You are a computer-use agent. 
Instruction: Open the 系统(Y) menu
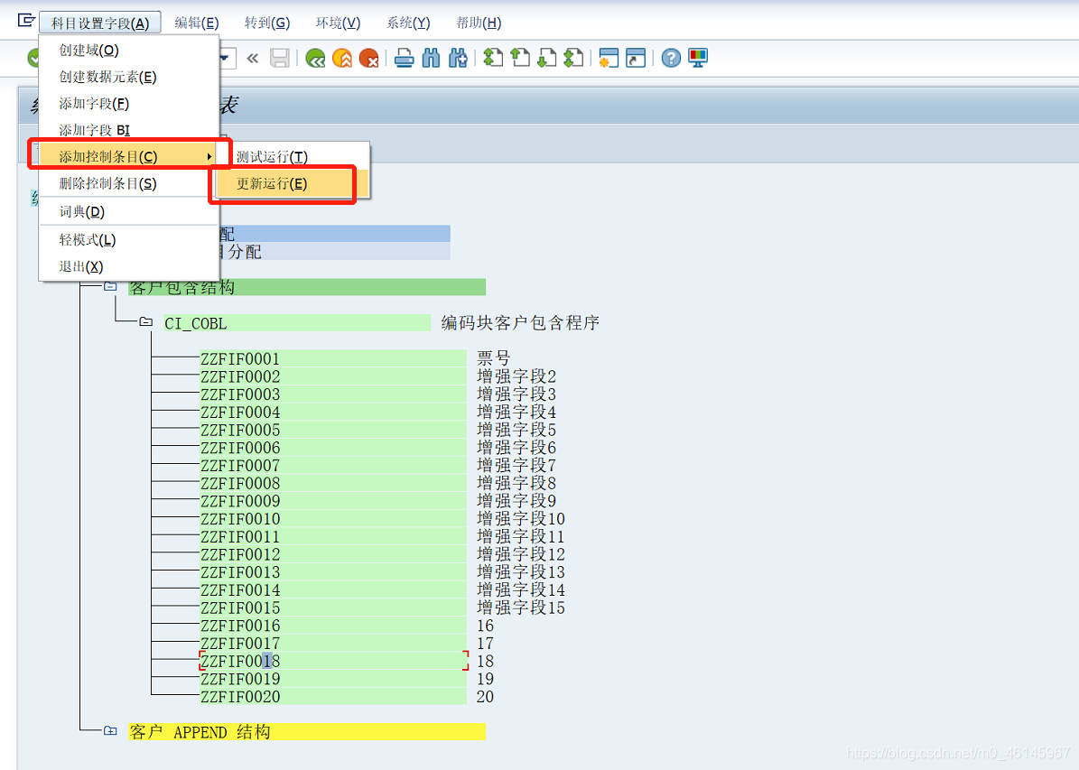[x=407, y=22]
